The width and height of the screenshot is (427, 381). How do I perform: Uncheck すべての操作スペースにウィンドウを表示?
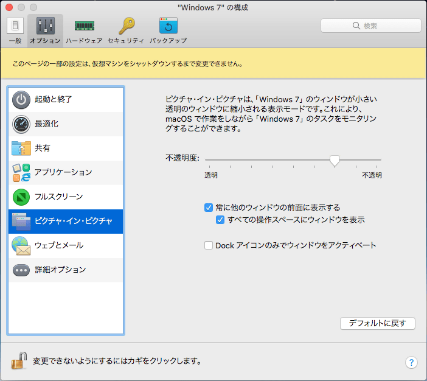(220, 220)
